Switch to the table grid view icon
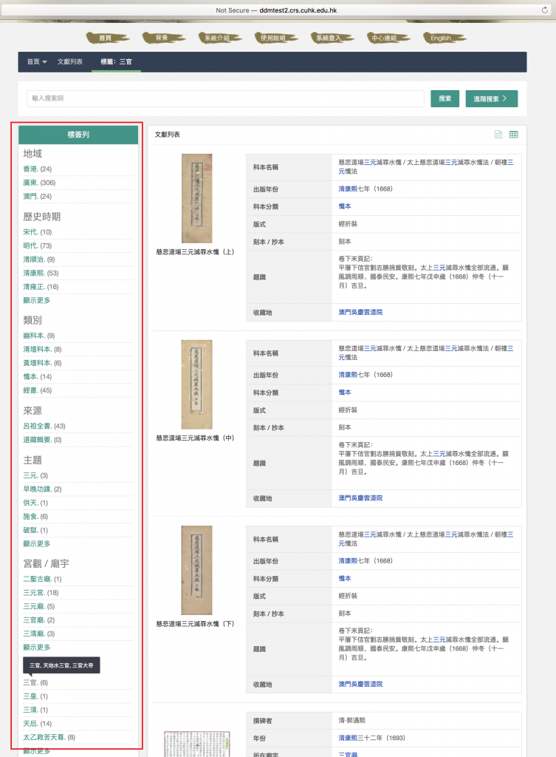This screenshot has height=757, width=556. 514,135
